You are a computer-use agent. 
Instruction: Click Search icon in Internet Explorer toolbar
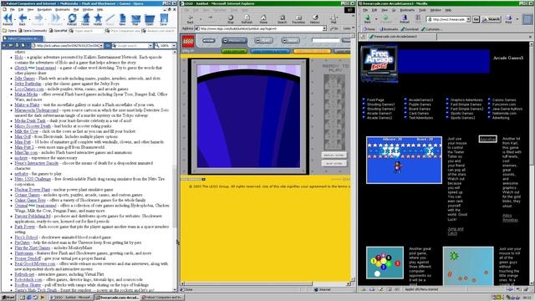pos(282,18)
